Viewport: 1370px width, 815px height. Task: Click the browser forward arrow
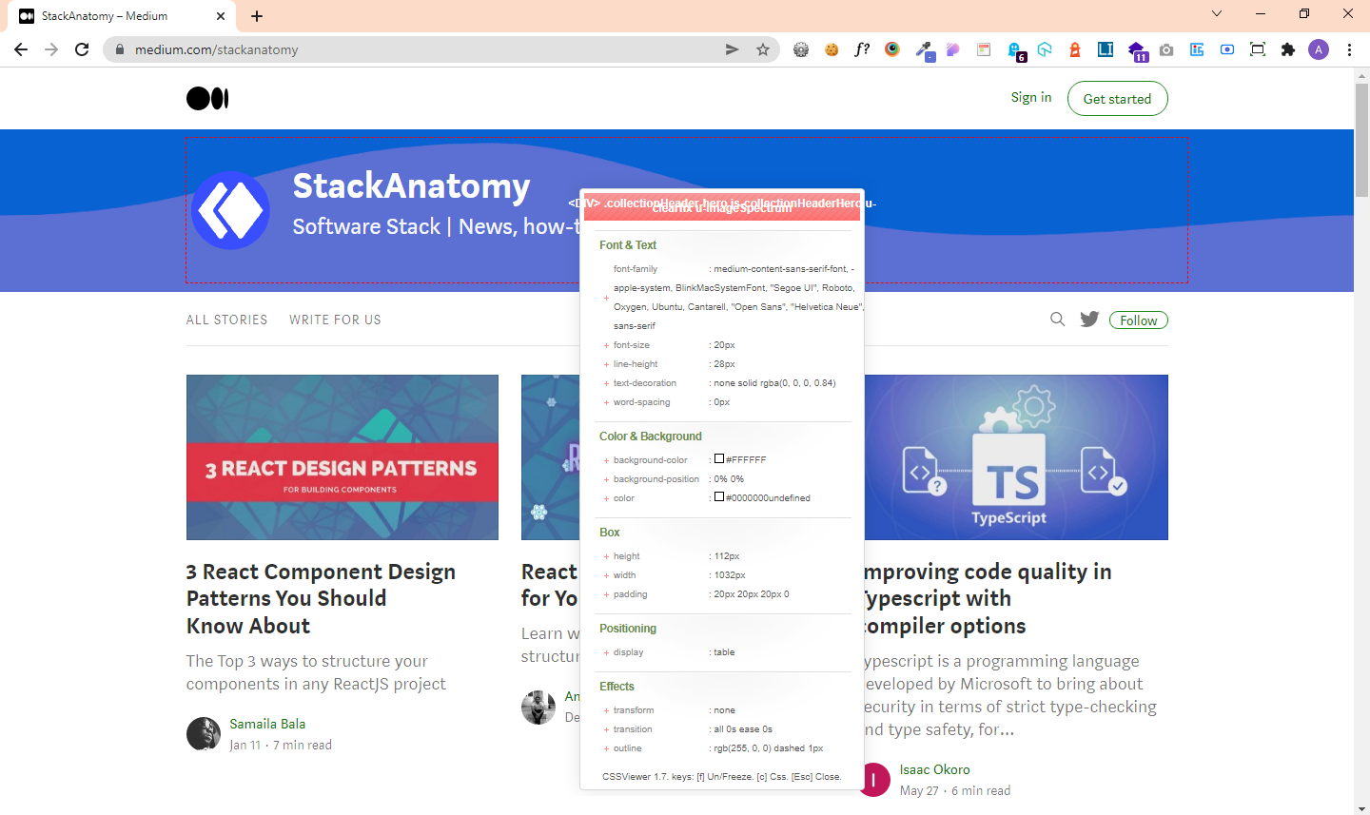pos(51,49)
